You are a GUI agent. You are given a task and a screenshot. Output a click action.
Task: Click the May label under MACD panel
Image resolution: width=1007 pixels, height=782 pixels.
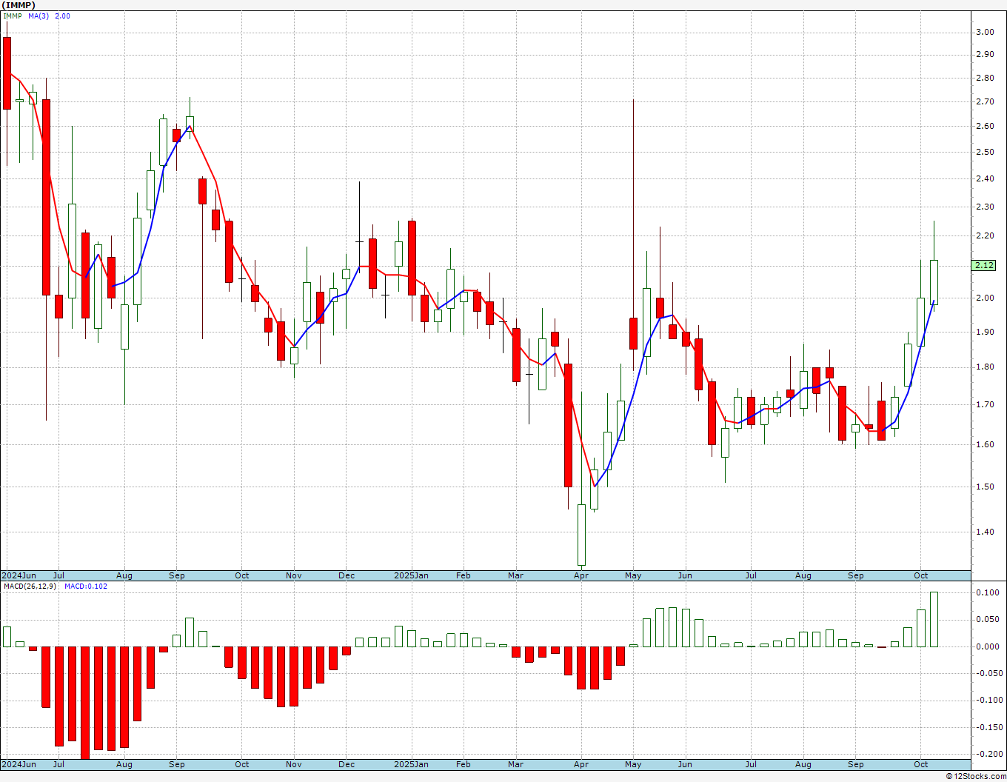[633, 764]
